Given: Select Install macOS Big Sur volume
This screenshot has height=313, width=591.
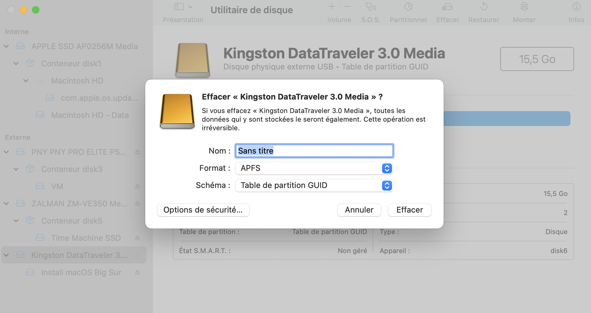Looking at the screenshot, I should point(81,272).
